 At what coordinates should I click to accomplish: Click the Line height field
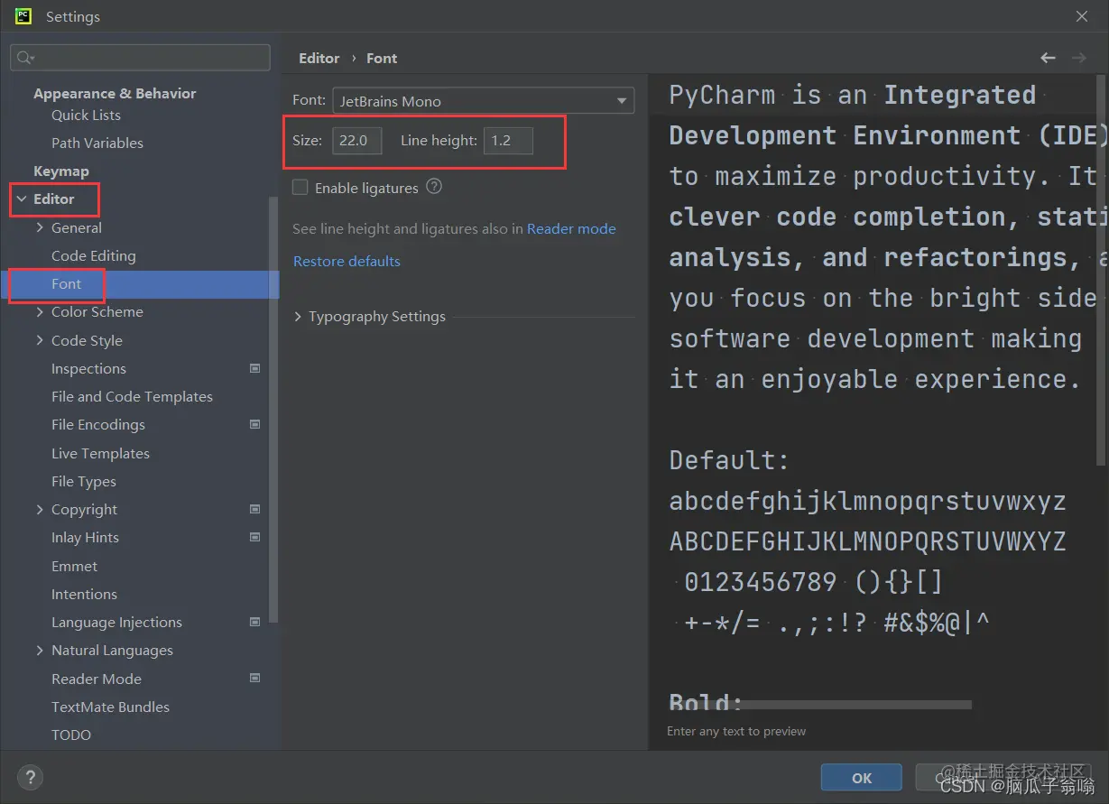tap(508, 141)
